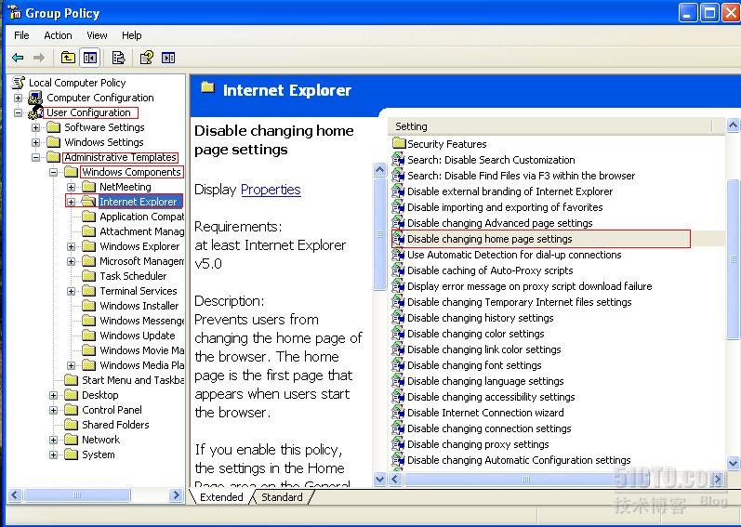The width and height of the screenshot is (741, 527).
Task: Expand the System tree node
Action: pos(53,455)
